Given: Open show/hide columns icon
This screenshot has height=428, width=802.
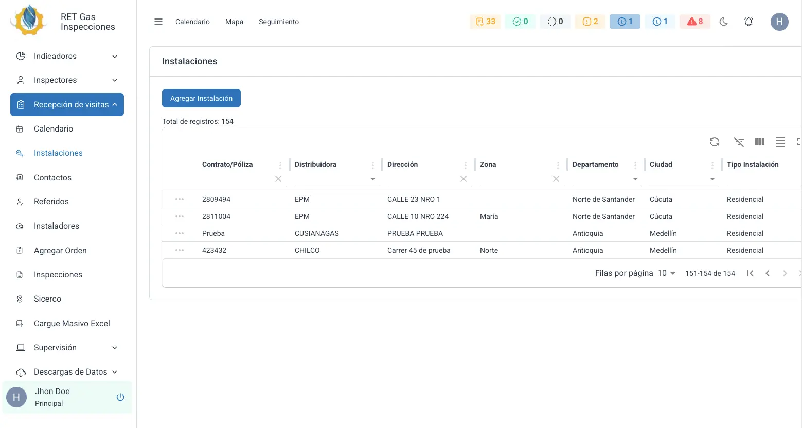Looking at the screenshot, I should [760, 142].
